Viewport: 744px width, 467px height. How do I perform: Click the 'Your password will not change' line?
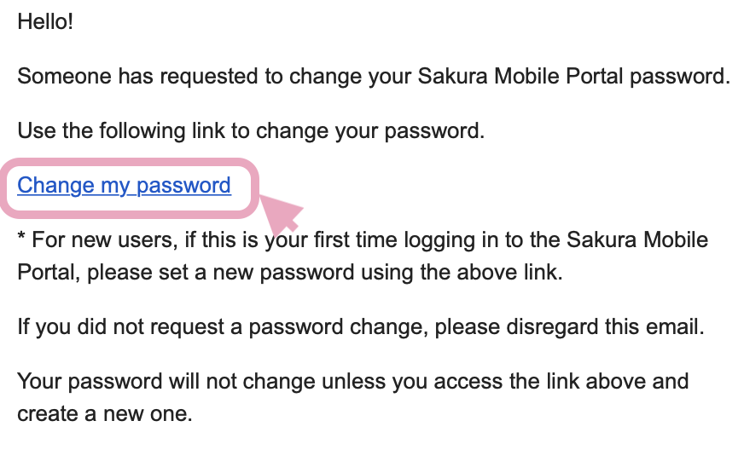[353, 382]
